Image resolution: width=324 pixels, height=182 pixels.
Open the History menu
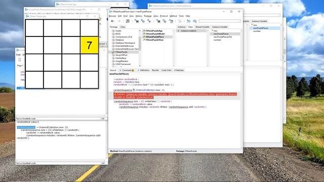tap(139, 16)
